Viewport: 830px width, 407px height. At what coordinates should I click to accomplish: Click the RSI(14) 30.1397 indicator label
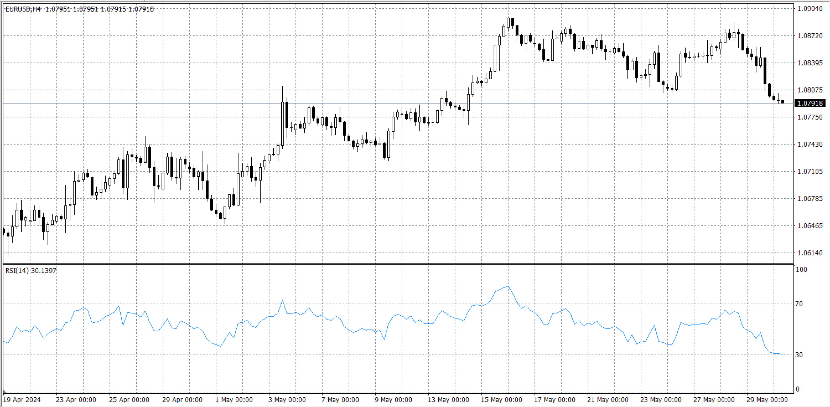click(31, 271)
